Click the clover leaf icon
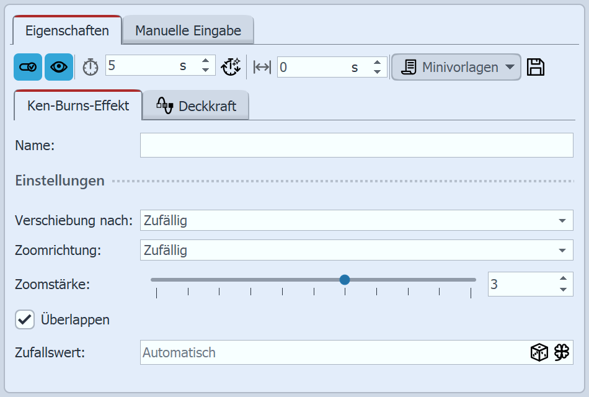This screenshot has width=589, height=397. [x=562, y=353]
